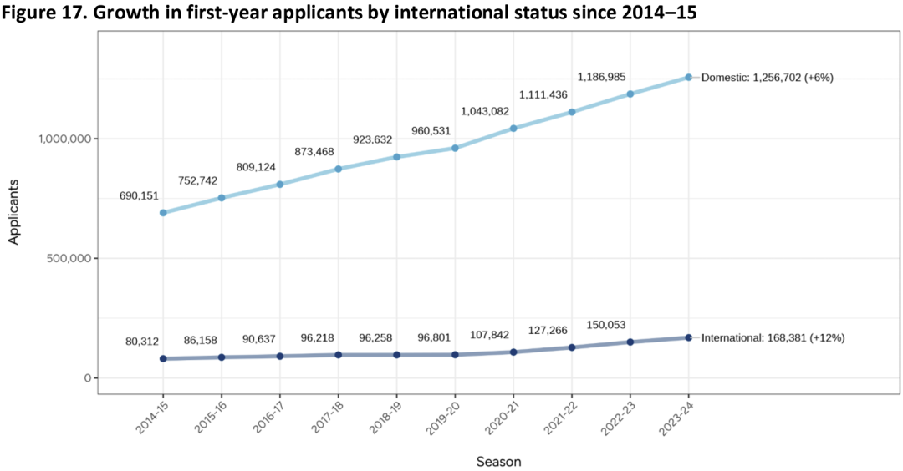Click the 752,742 data label
This screenshot has width=903, height=471.
tap(197, 181)
